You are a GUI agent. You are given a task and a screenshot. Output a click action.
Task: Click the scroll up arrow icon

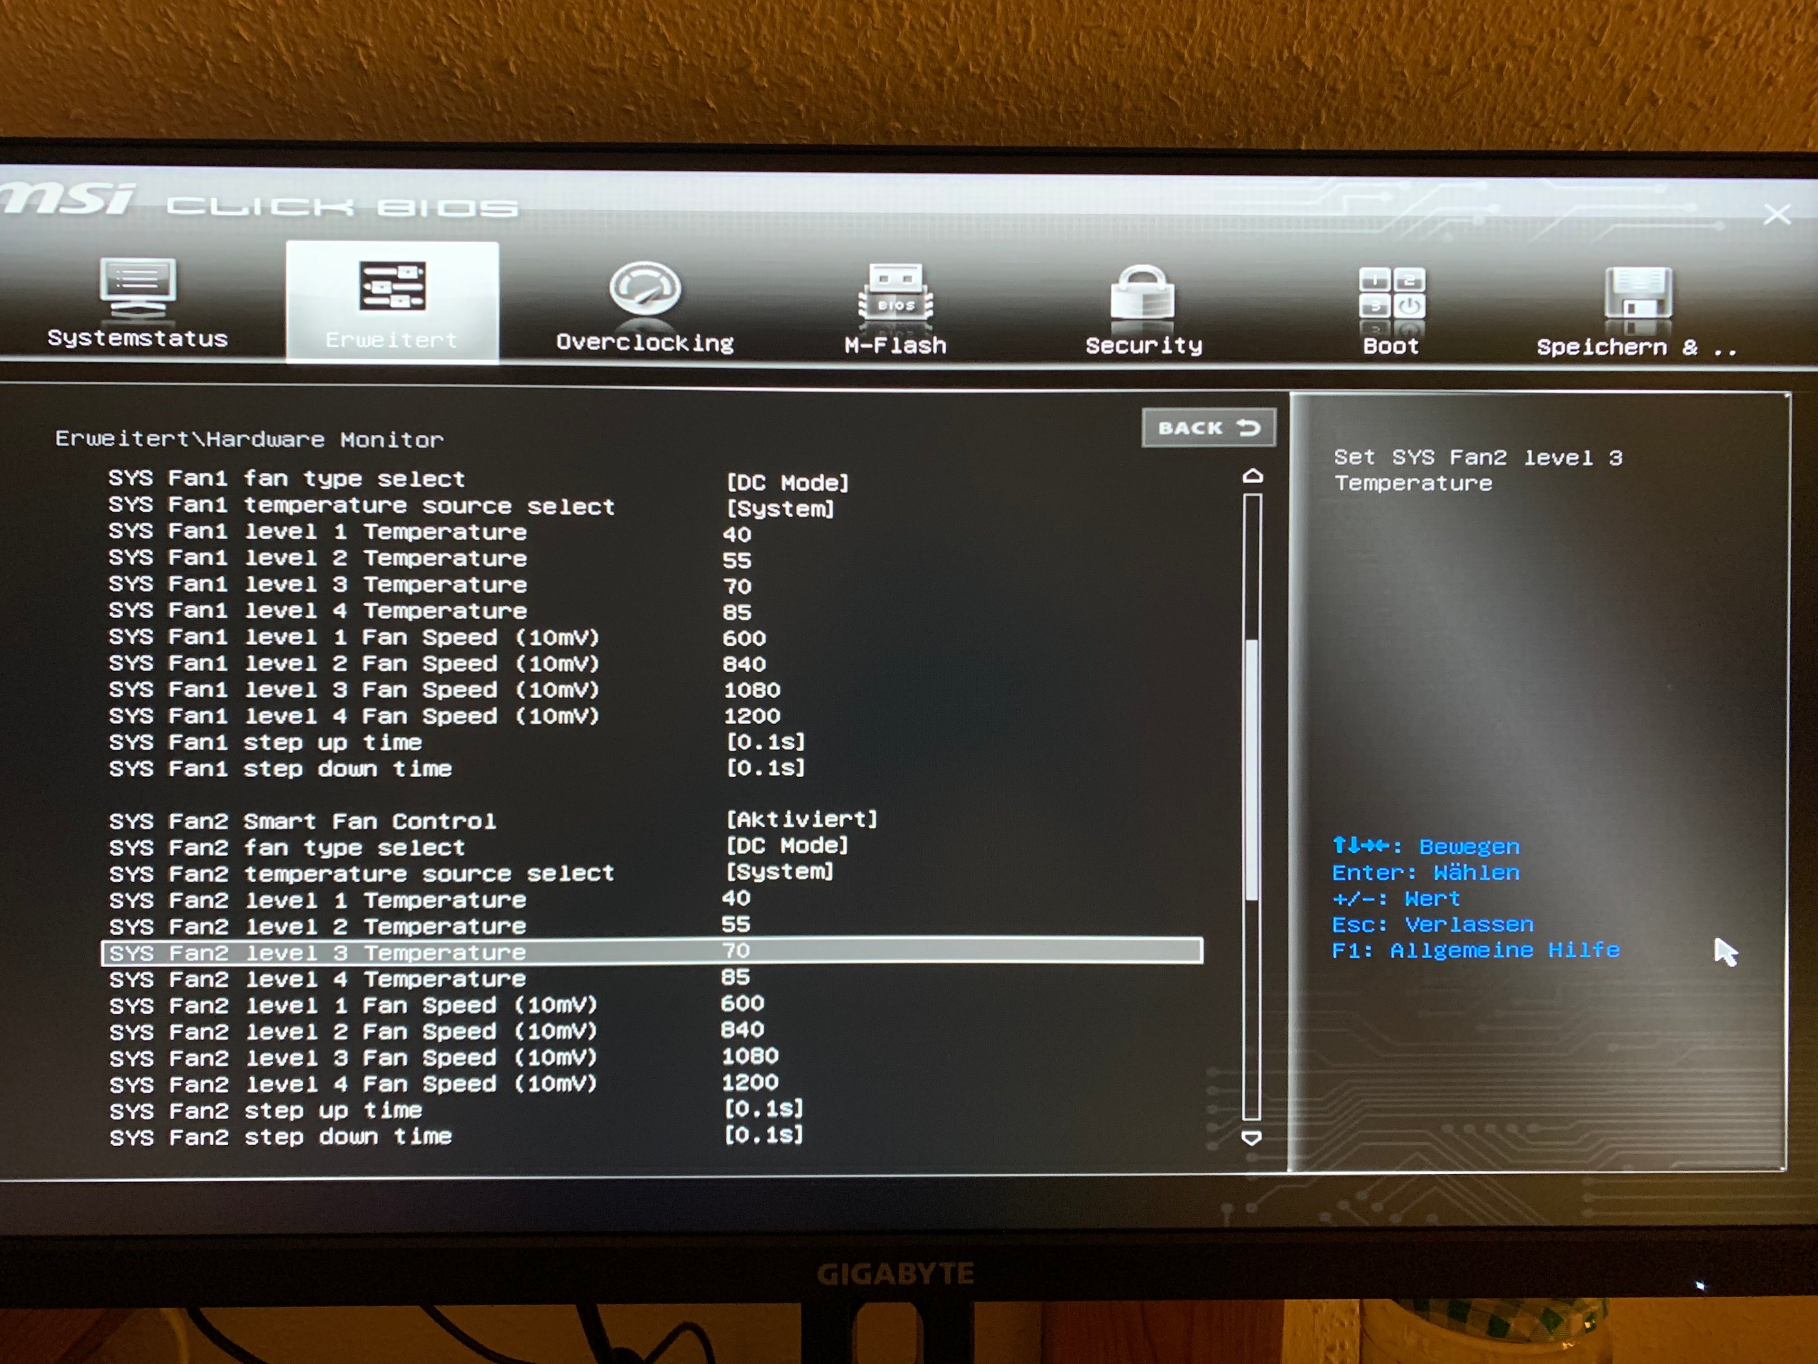tap(1252, 476)
